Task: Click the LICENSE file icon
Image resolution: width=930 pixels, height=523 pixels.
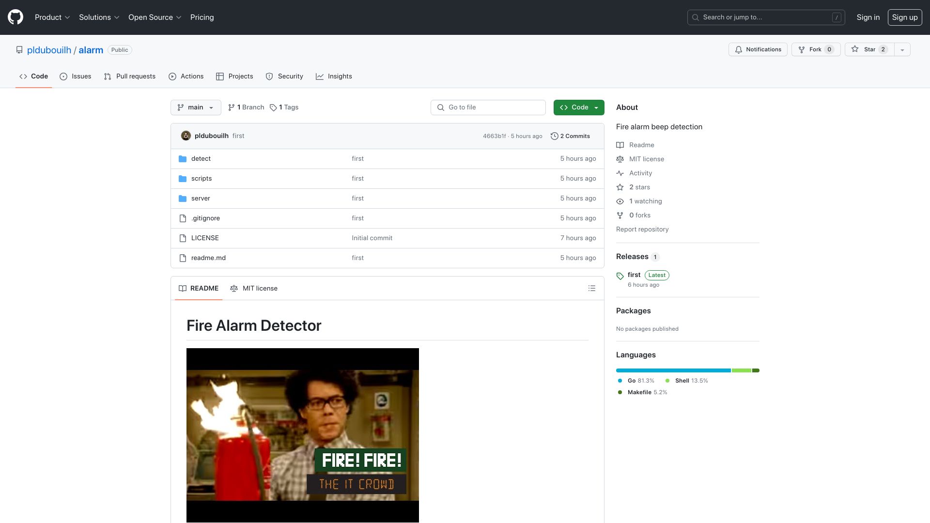Action: pos(183,238)
